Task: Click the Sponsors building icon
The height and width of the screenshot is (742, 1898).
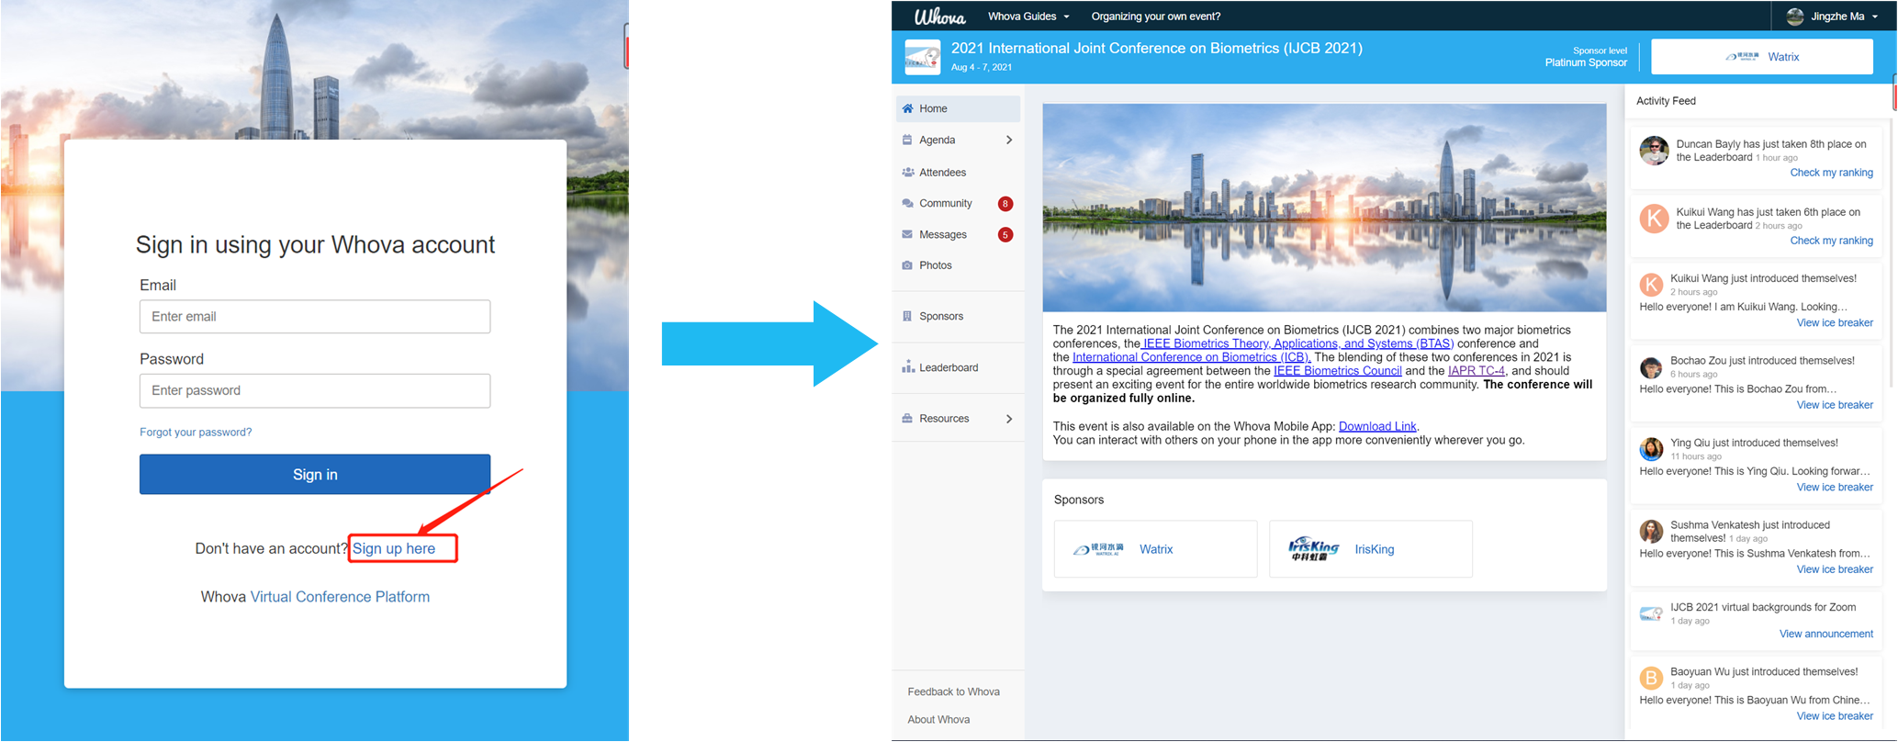Action: pyautogui.click(x=907, y=316)
